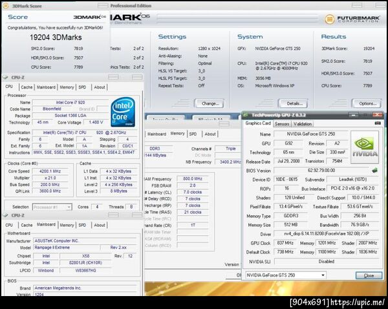Viewport: 388px width, 309px height.
Task: Click the lower CPU-Z window title icon
Action: click(x=5, y=215)
